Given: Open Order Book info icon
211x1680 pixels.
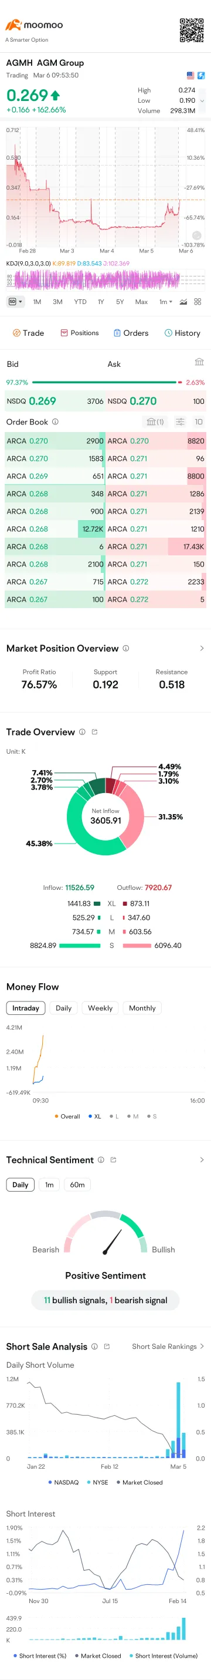Looking at the screenshot, I should 55,422.
